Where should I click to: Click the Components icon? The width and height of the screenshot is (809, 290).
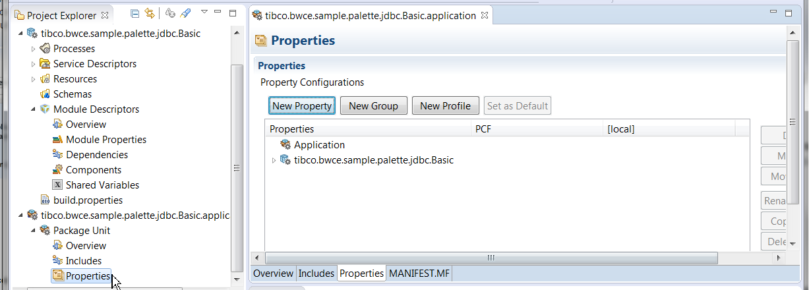[57, 170]
